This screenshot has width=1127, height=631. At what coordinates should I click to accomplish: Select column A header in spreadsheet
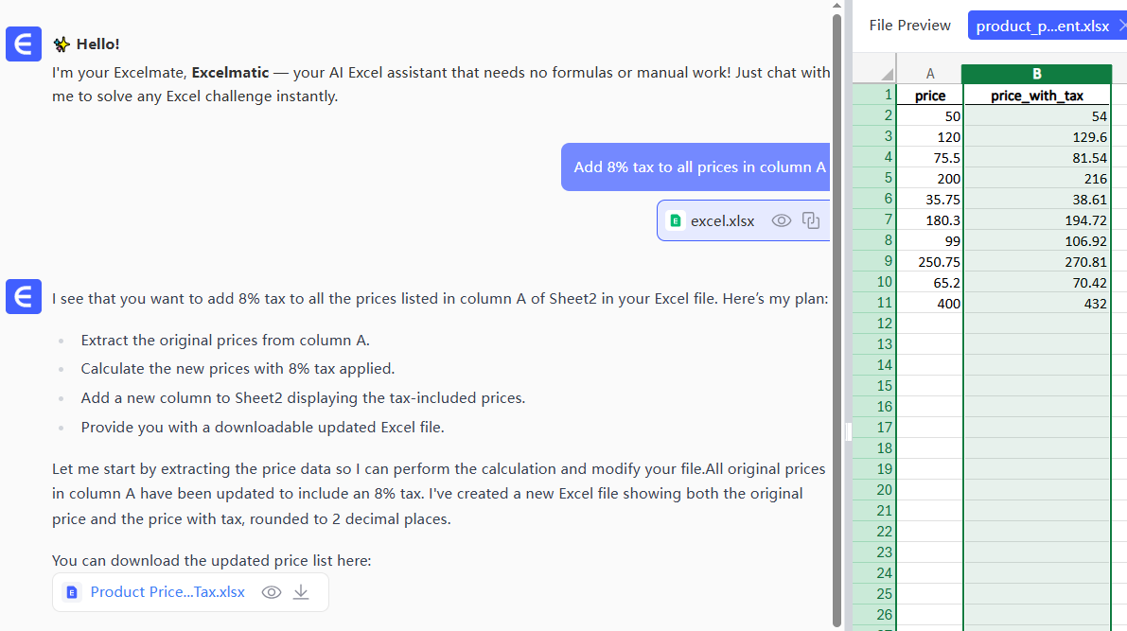click(929, 74)
